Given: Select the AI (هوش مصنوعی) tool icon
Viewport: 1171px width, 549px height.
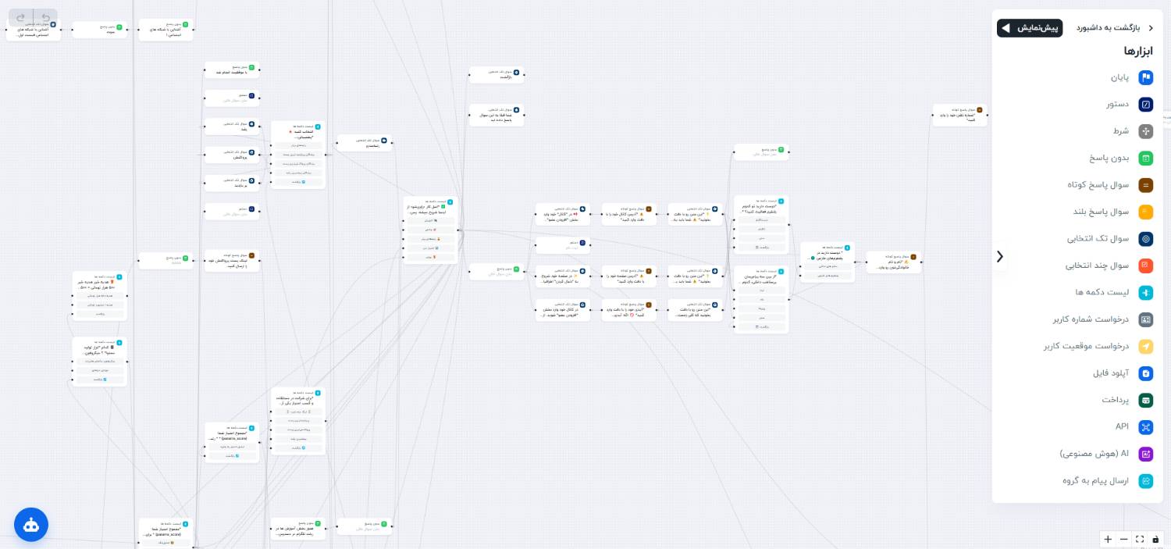Looking at the screenshot, I should pos(1145,454).
